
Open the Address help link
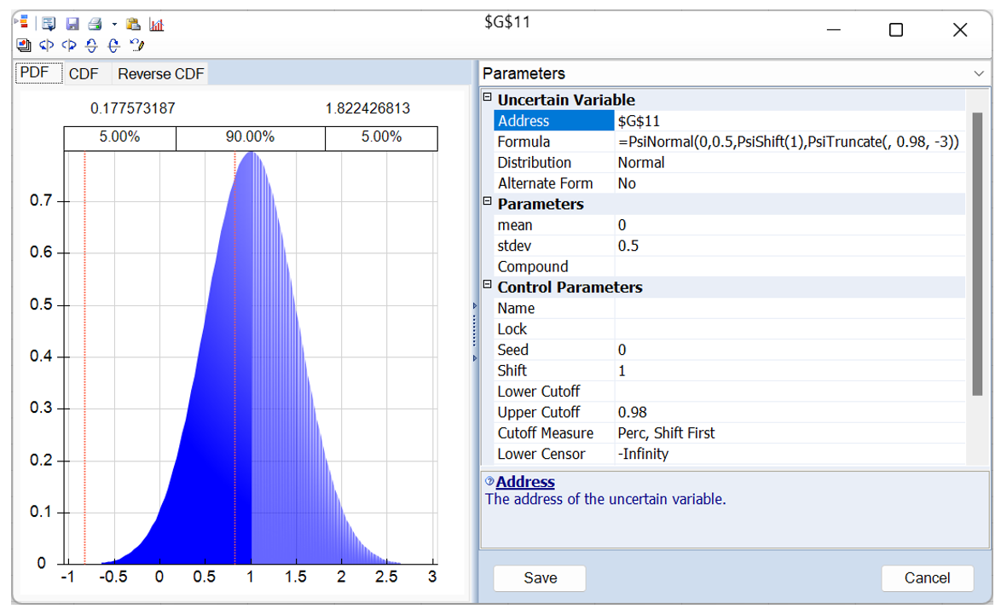click(525, 482)
